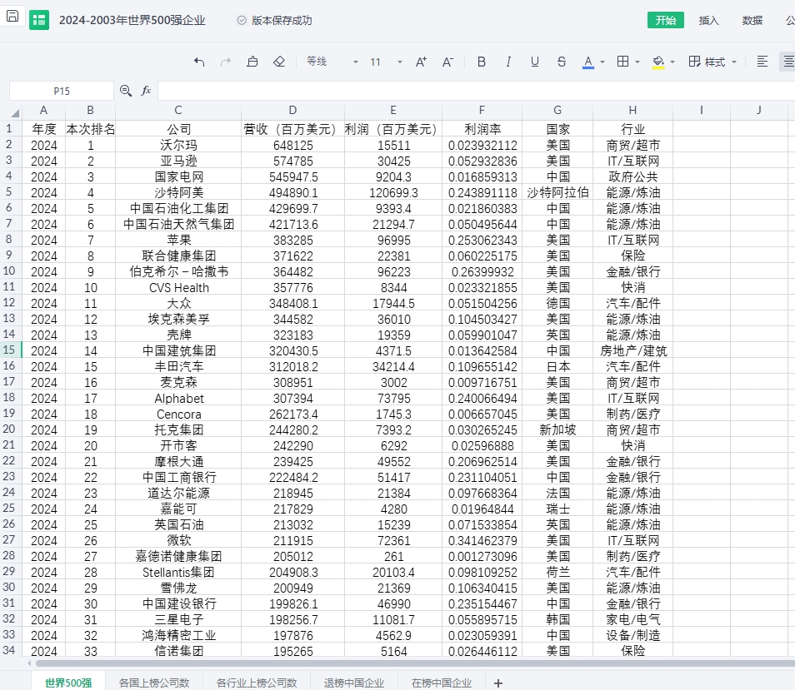Apply the yellow fill color bucket
The height and width of the screenshot is (690, 795).
click(x=658, y=62)
